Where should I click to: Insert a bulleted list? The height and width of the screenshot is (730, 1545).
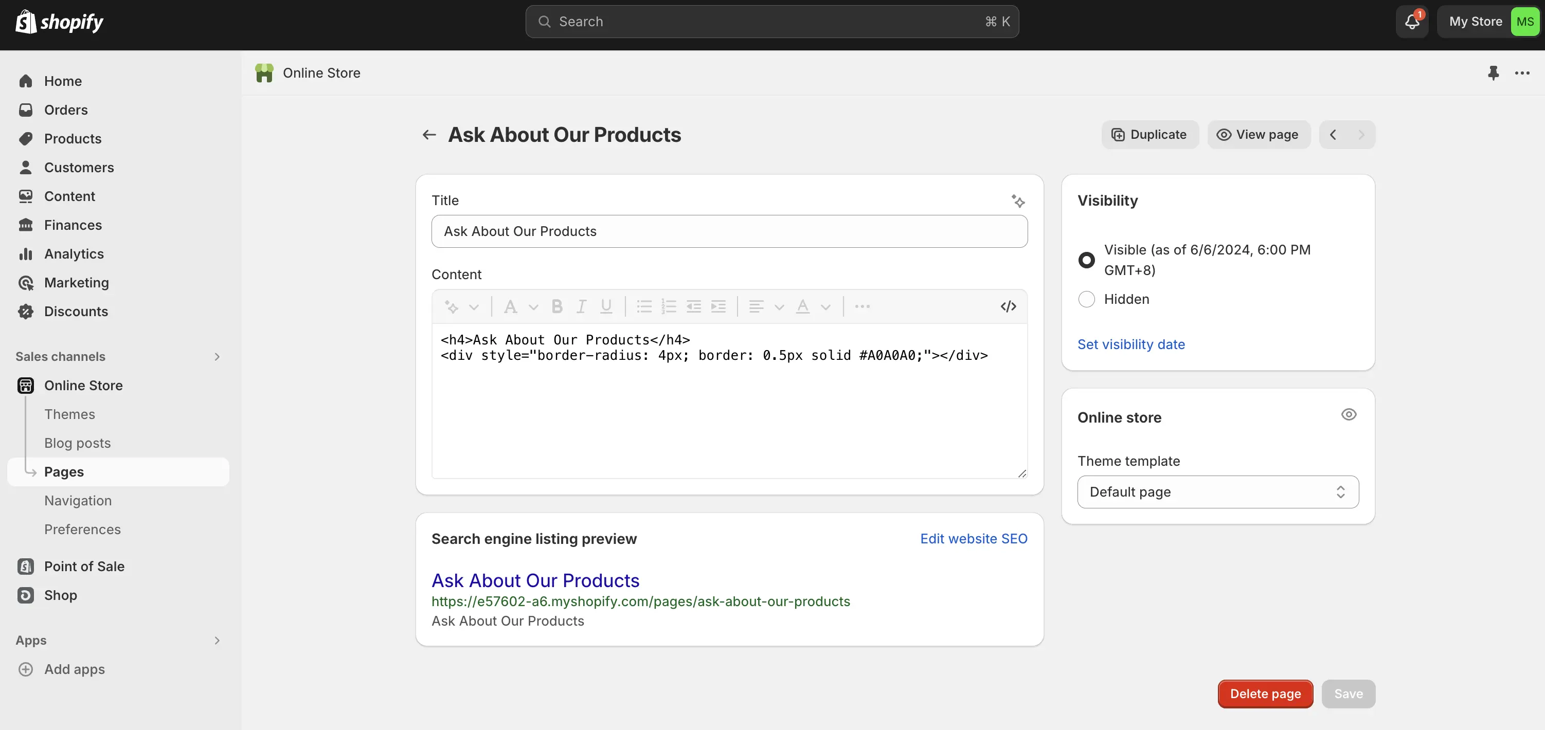pyautogui.click(x=643, y=306)
